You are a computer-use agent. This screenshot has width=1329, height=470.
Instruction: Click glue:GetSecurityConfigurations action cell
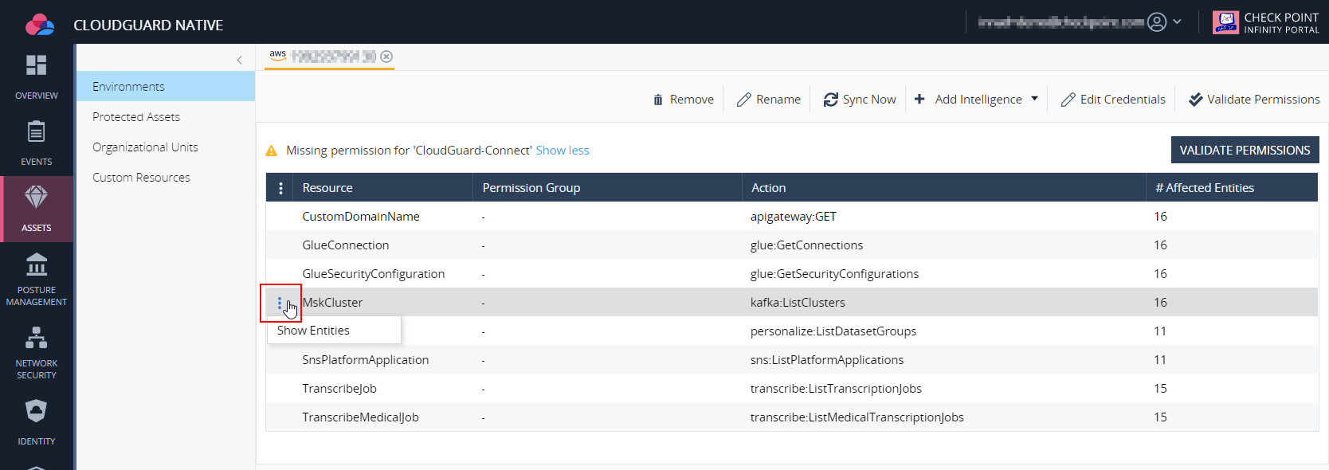point(835,274)
